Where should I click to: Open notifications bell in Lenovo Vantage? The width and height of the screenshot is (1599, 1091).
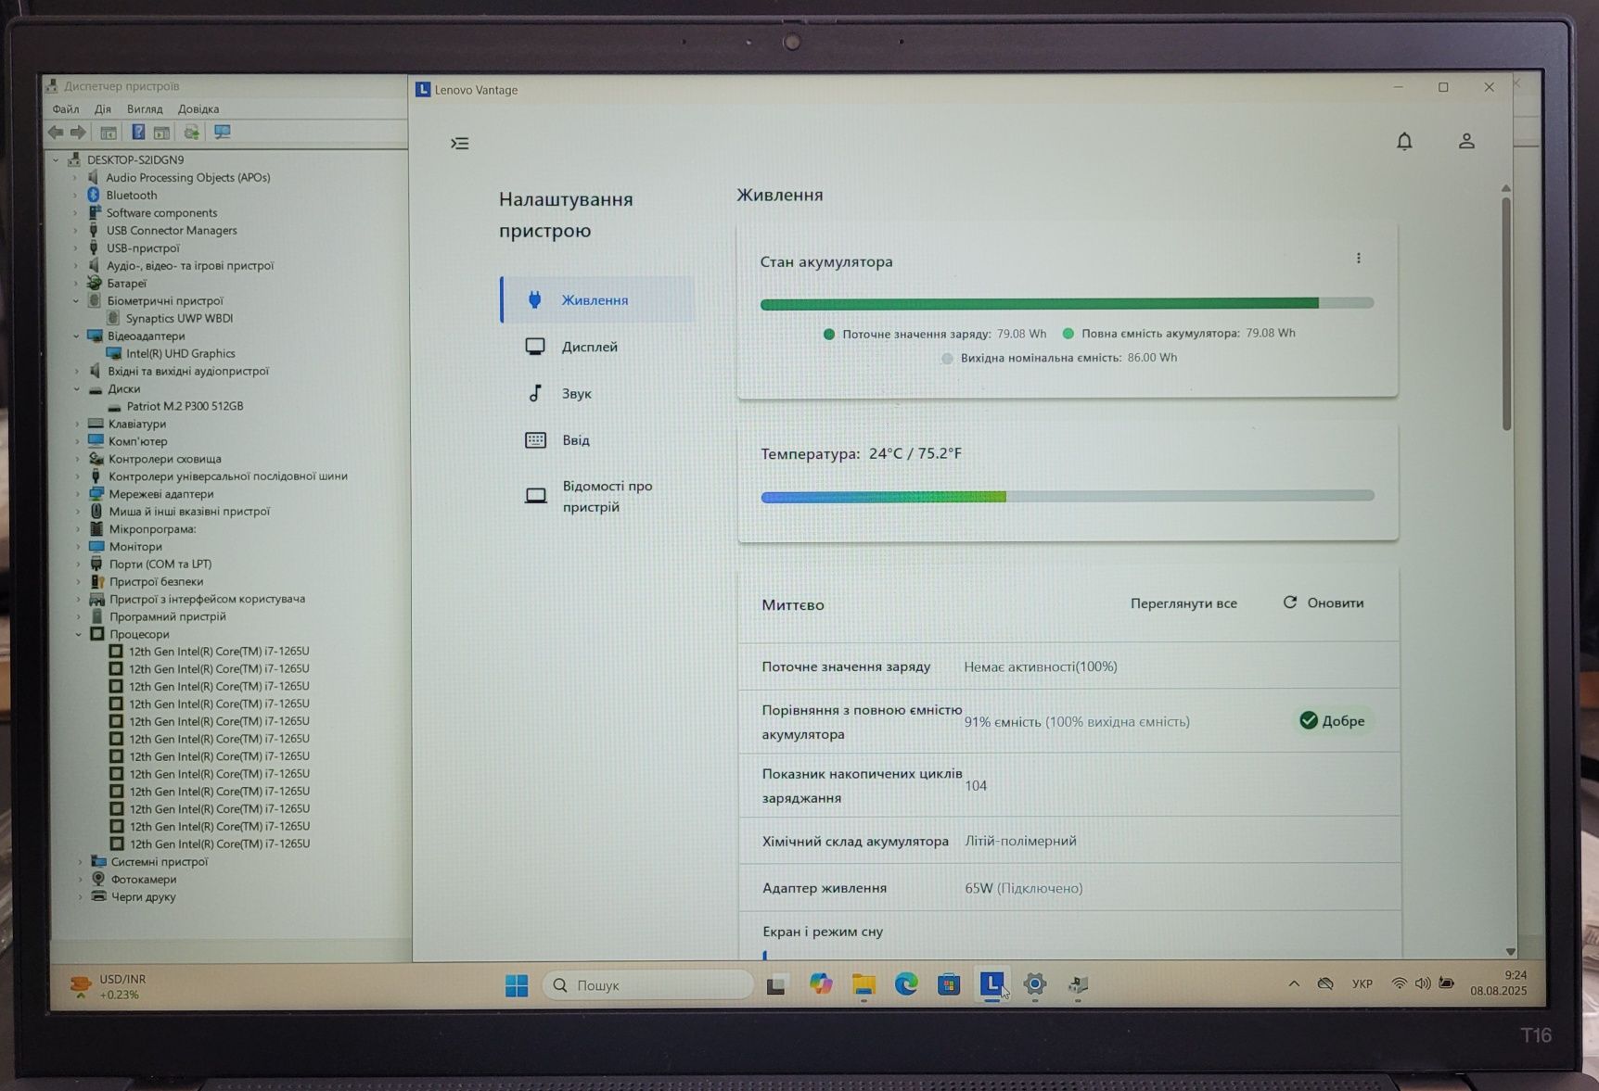(1404, 141)
